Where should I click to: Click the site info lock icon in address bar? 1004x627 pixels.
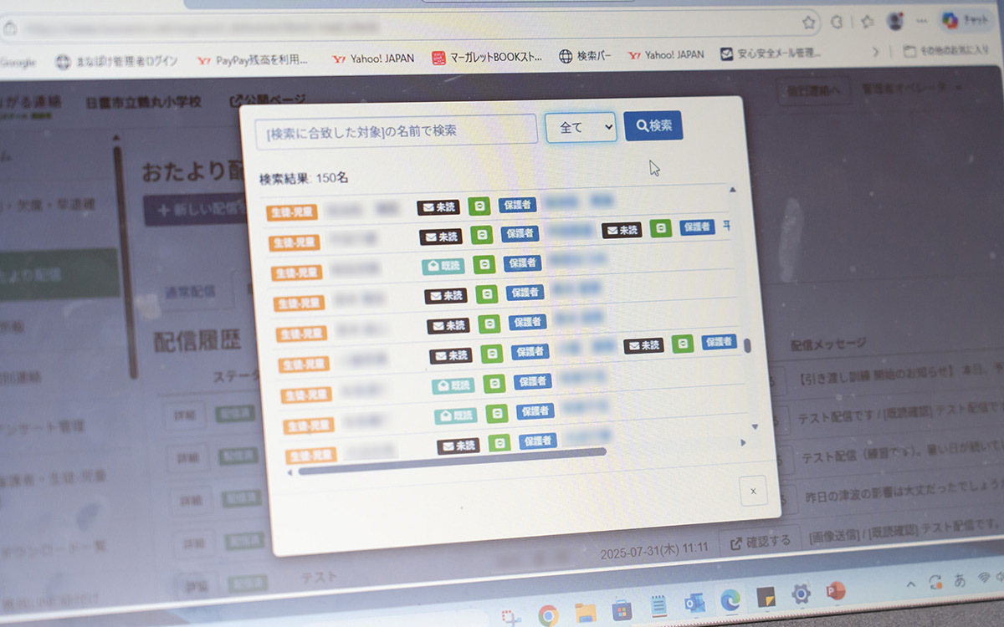[x=10, y=28]
